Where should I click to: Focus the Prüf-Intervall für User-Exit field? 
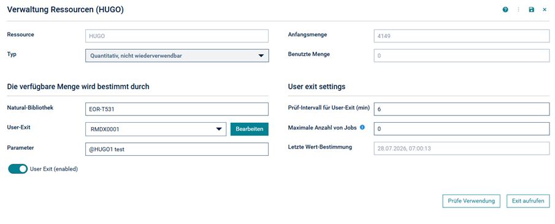pos(462,109)
